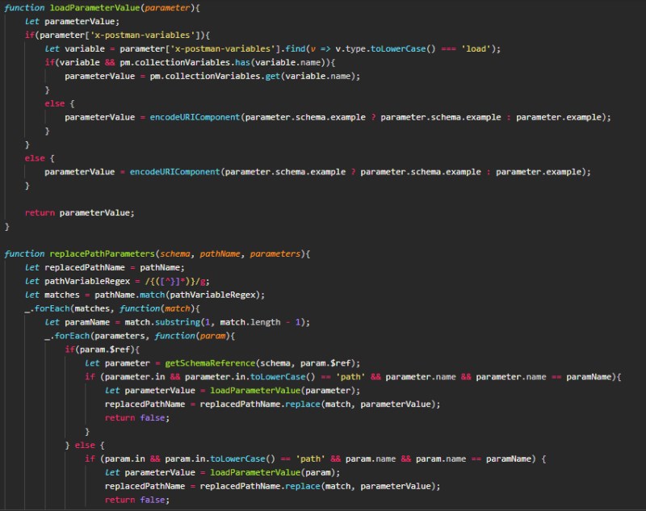Click the 'let matches' variable declaration

pos(57,295)
